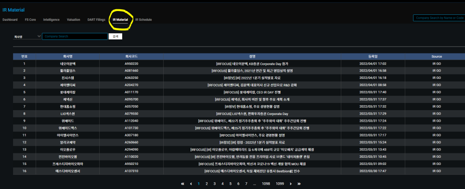Go to previous page with single left arrow
Image resolution: width=465 pixels, height=189 pixels.
191,184
